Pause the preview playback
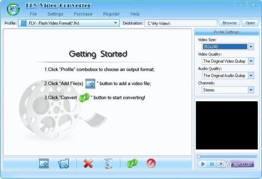 tap(212, 164)
